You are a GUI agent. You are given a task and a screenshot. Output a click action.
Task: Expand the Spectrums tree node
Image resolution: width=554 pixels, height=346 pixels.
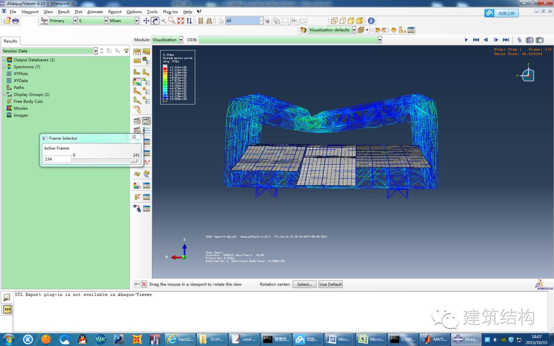[4, 67]
